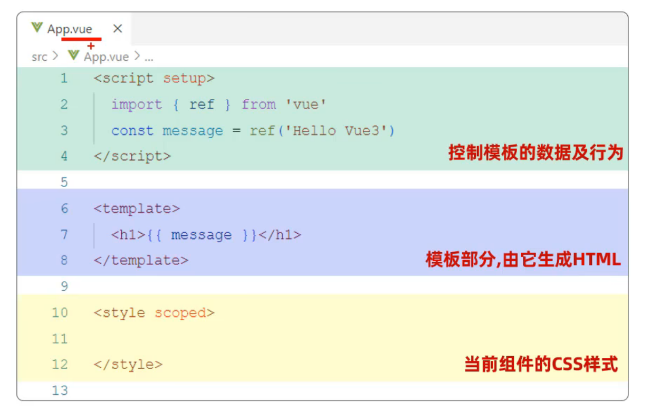Select the App.vue editor tab
651x410 pixels.
click(74, 29)
